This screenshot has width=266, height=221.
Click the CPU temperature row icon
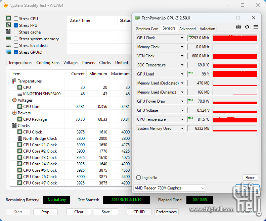(x=20, y=87)
